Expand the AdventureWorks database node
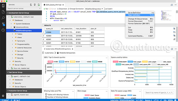The height and width of the screenshot is (101, 178). [x=11, y=27]
